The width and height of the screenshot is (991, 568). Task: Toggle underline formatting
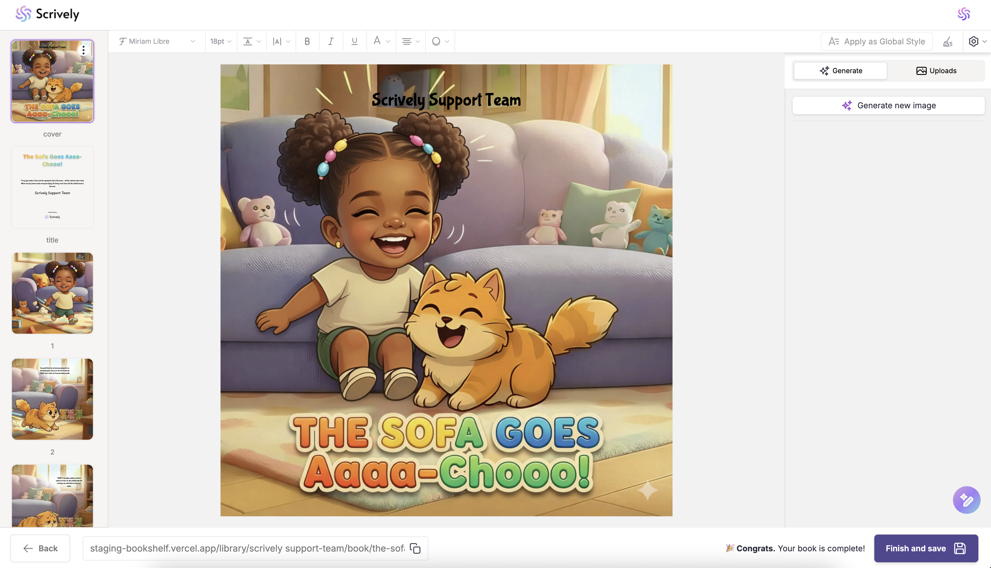(354, 41)
